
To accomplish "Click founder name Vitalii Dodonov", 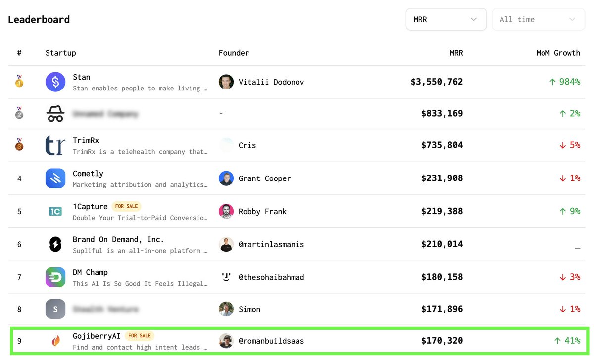I will coord(271,82).
